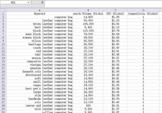Select the cell 'soft leather computer bag'
162x113 pixels.
[x=40, y=78]
